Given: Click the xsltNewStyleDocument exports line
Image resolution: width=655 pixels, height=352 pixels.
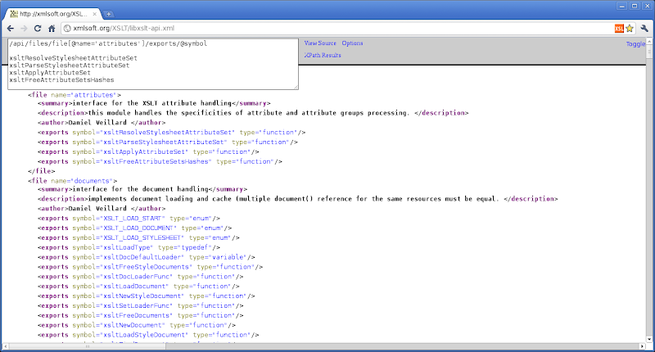Looking at the screenshot, I should 147,296.
